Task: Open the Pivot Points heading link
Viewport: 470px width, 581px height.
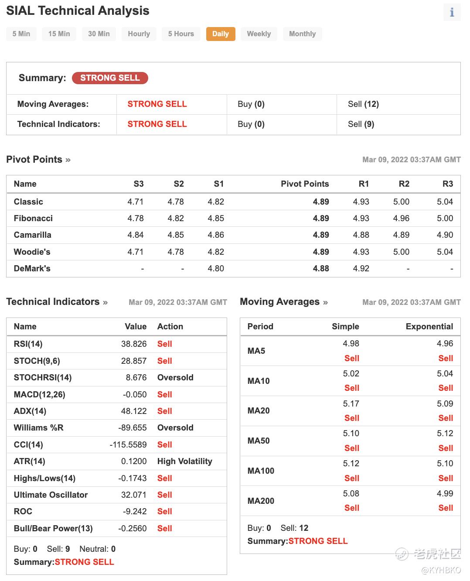Action: pos(34,160)
